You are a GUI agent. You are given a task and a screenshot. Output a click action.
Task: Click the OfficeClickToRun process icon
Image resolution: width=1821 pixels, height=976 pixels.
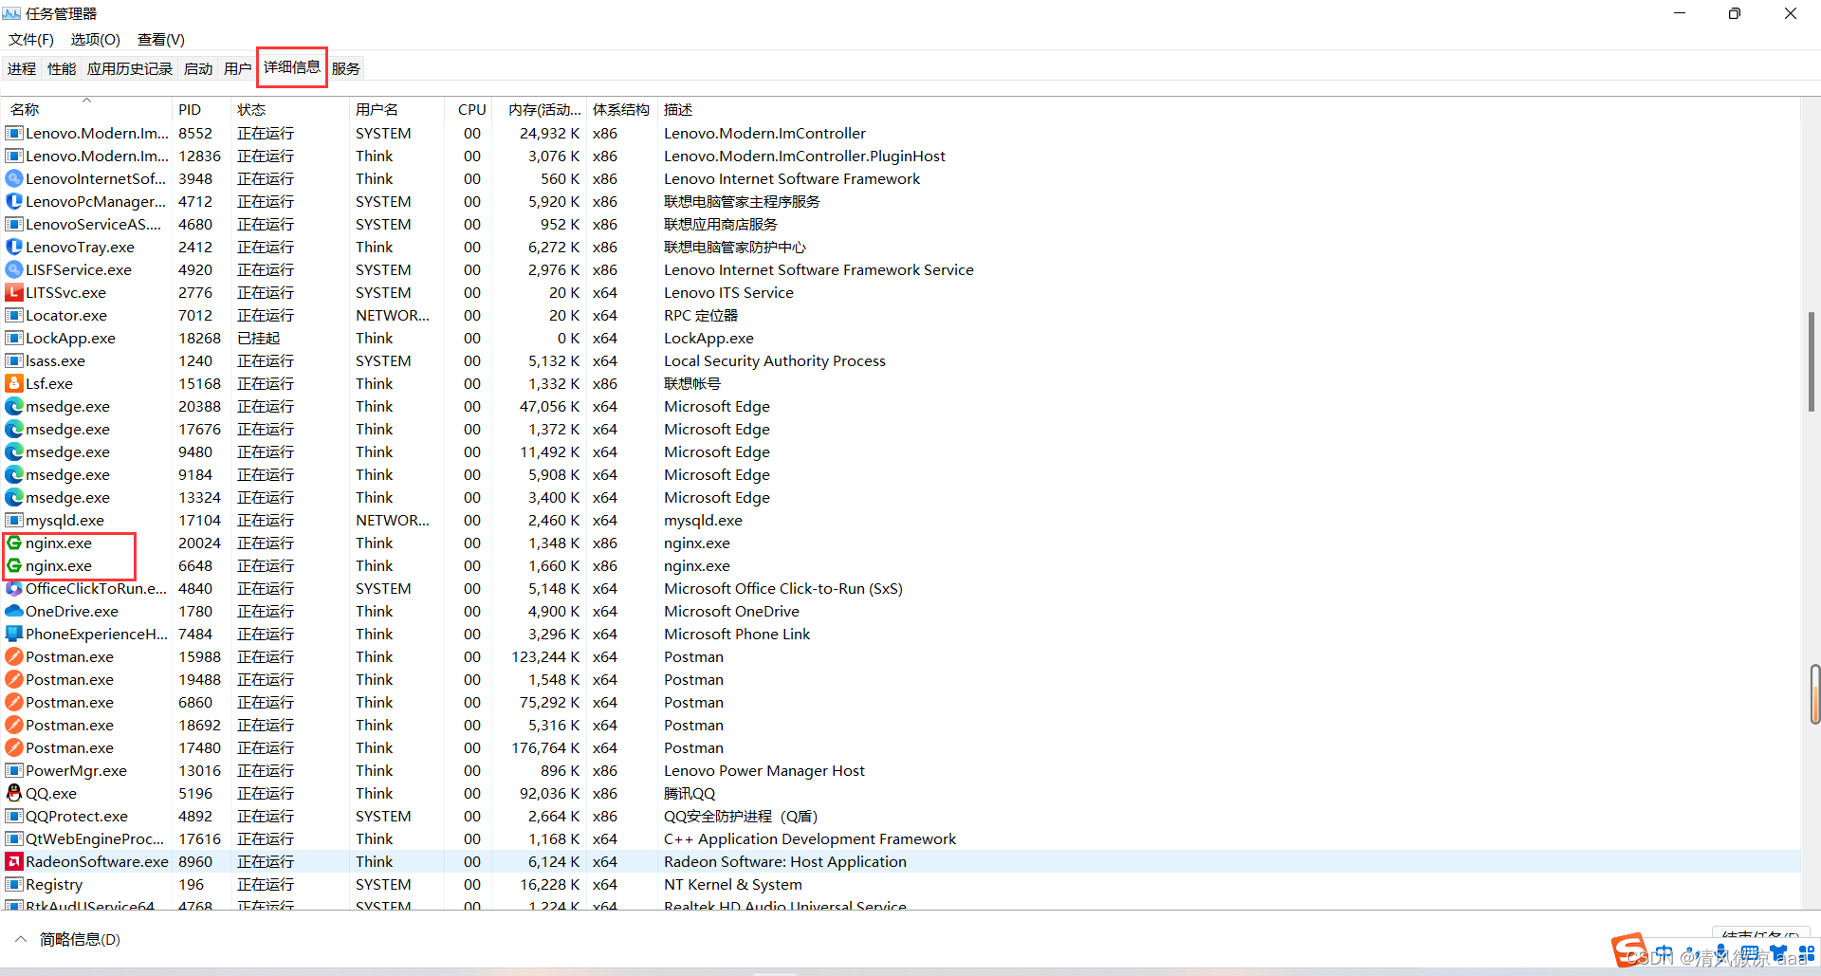click(x=14, y=588)
